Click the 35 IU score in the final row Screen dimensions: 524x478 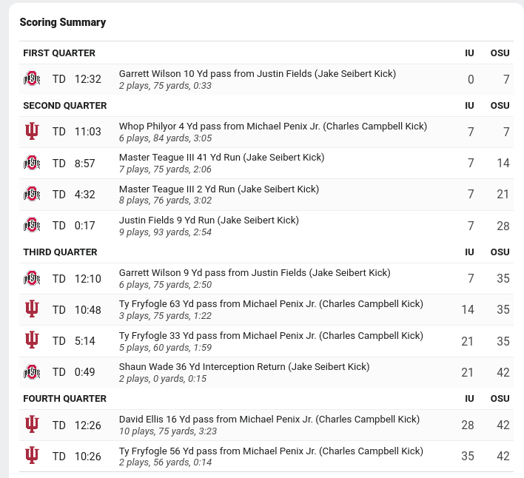[x=468, y=456]
